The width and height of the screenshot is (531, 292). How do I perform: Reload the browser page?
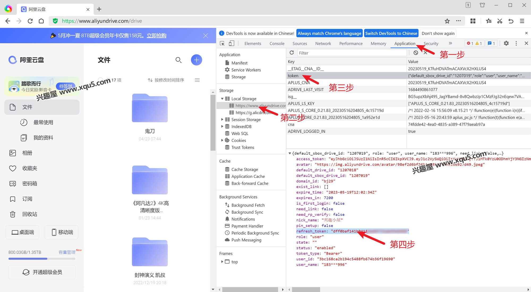(30, 21)
